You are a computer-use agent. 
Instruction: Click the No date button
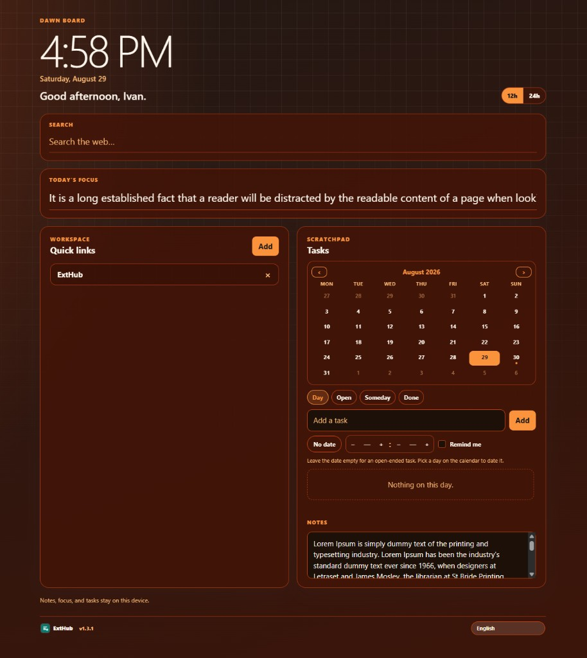[x=324, y=444]
